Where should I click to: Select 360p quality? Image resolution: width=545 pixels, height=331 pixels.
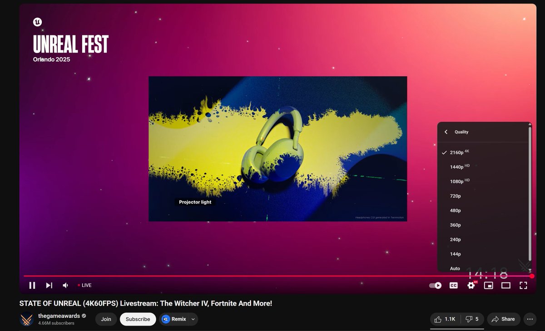(483, 225)
